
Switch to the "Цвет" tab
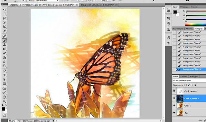click(175, 7)
